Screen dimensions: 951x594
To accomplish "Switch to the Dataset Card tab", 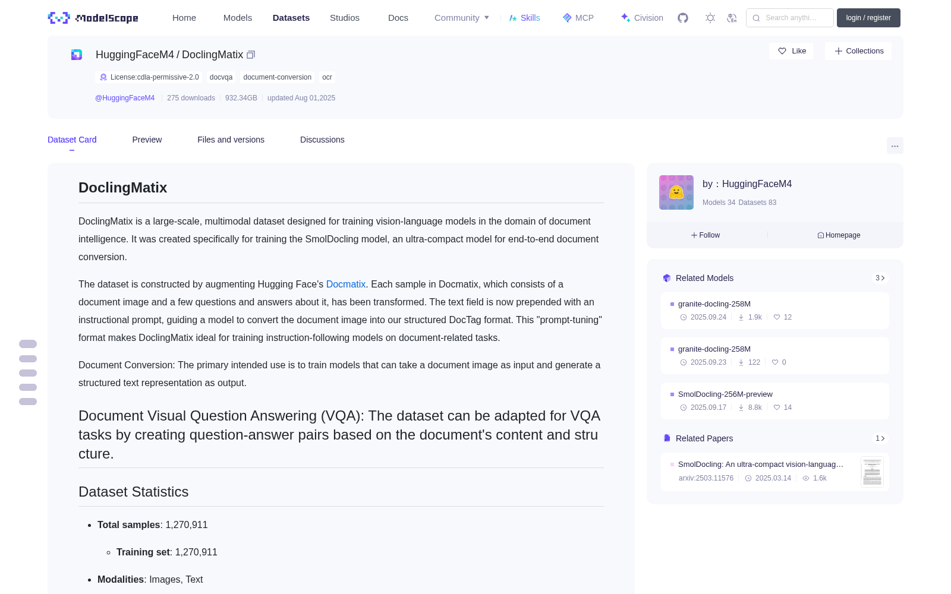I will [x=72, y=140].
